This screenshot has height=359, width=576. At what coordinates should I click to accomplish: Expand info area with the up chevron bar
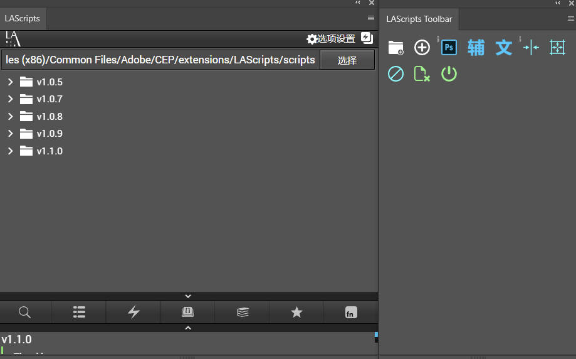click(x=188, y=328)
